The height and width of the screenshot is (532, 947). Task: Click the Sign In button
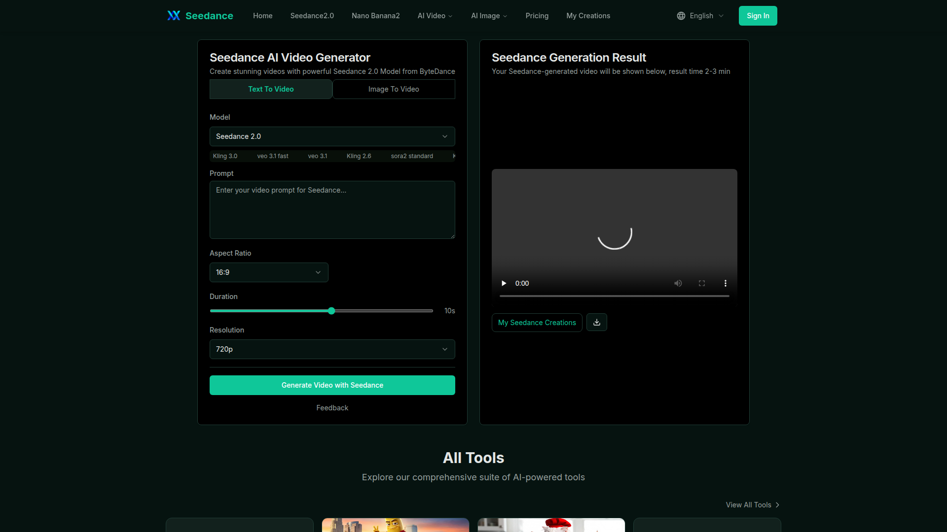pos(758,16)
